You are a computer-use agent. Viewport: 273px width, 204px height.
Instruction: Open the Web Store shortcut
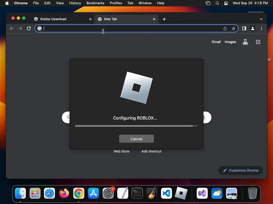(x=122, y=151)
